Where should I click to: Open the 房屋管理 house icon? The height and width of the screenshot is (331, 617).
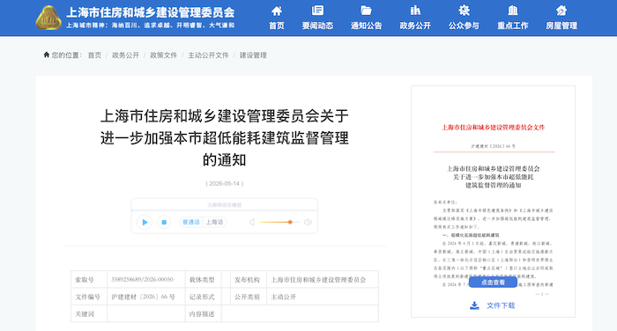point(561,11)
